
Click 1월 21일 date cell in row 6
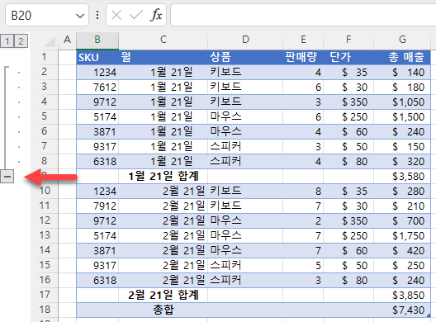click(x=163, y=132)
